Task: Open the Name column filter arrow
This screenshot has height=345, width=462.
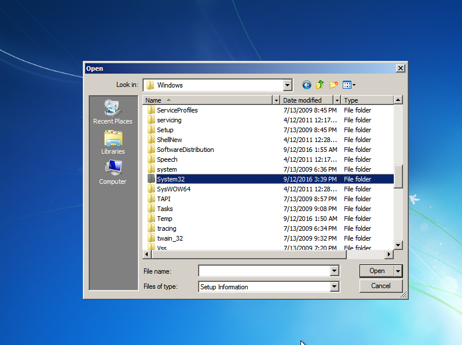Action: click(x=276, y=100)
